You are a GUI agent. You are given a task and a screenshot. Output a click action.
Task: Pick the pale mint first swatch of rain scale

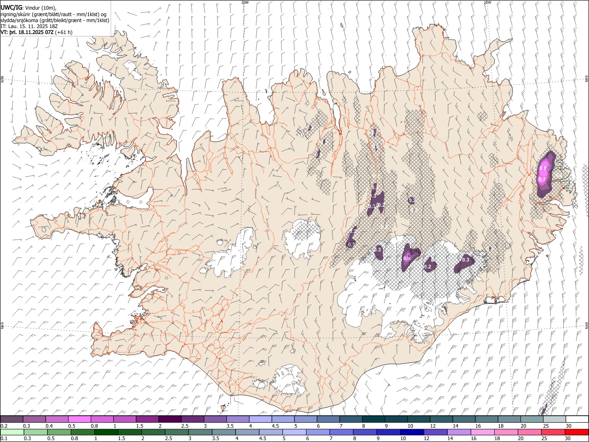pyautogui.click(x=12, y=432)
